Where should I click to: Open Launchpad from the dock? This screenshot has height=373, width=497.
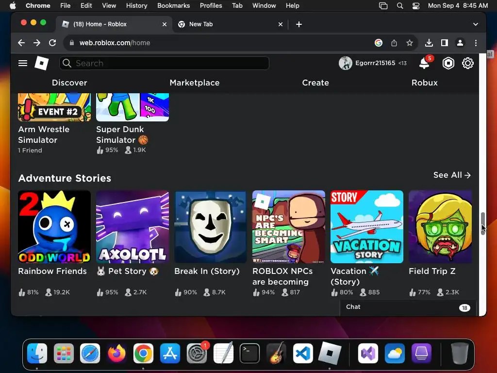coord(64,354)
